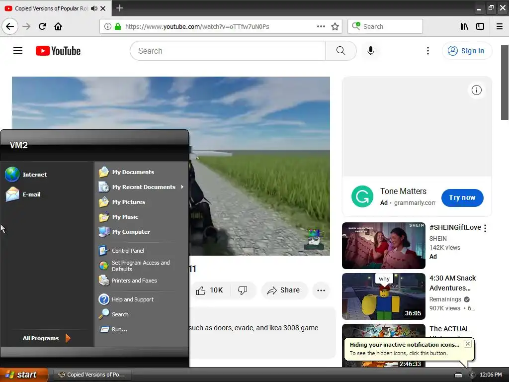
Task: Open options menu for #SHEINGiftLove video
Action: (x=485, y=228)
